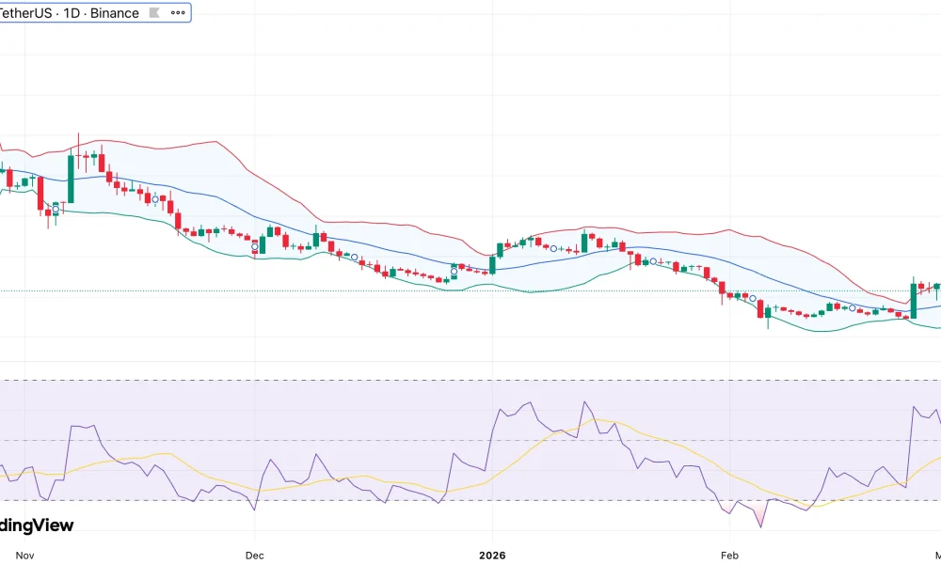This screenshot has width=941, height=564.
Task: Open the legend's more options ellipsis icon
Action: coord(177,12)
